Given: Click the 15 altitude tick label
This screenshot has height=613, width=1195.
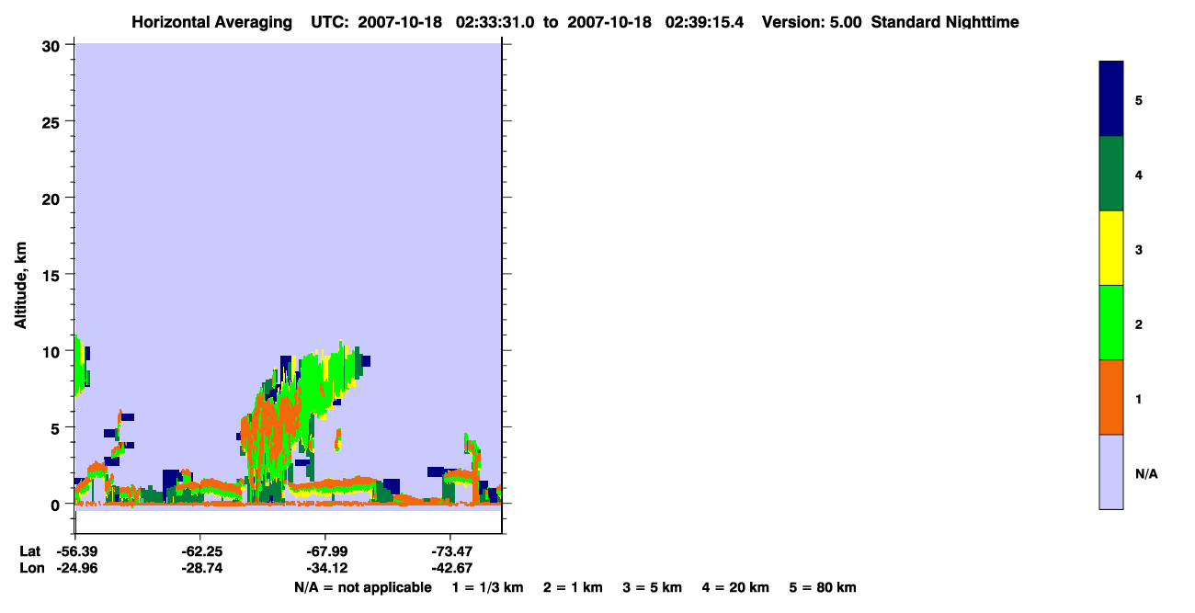Looking at the screenshot, I should click(x=51, y=275).
